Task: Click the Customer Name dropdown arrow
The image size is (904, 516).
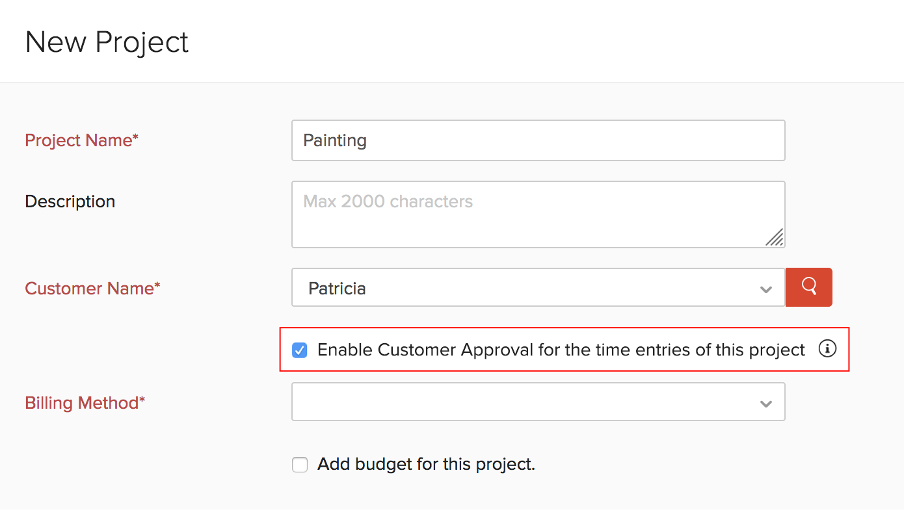Action: [x=765, y=288]
